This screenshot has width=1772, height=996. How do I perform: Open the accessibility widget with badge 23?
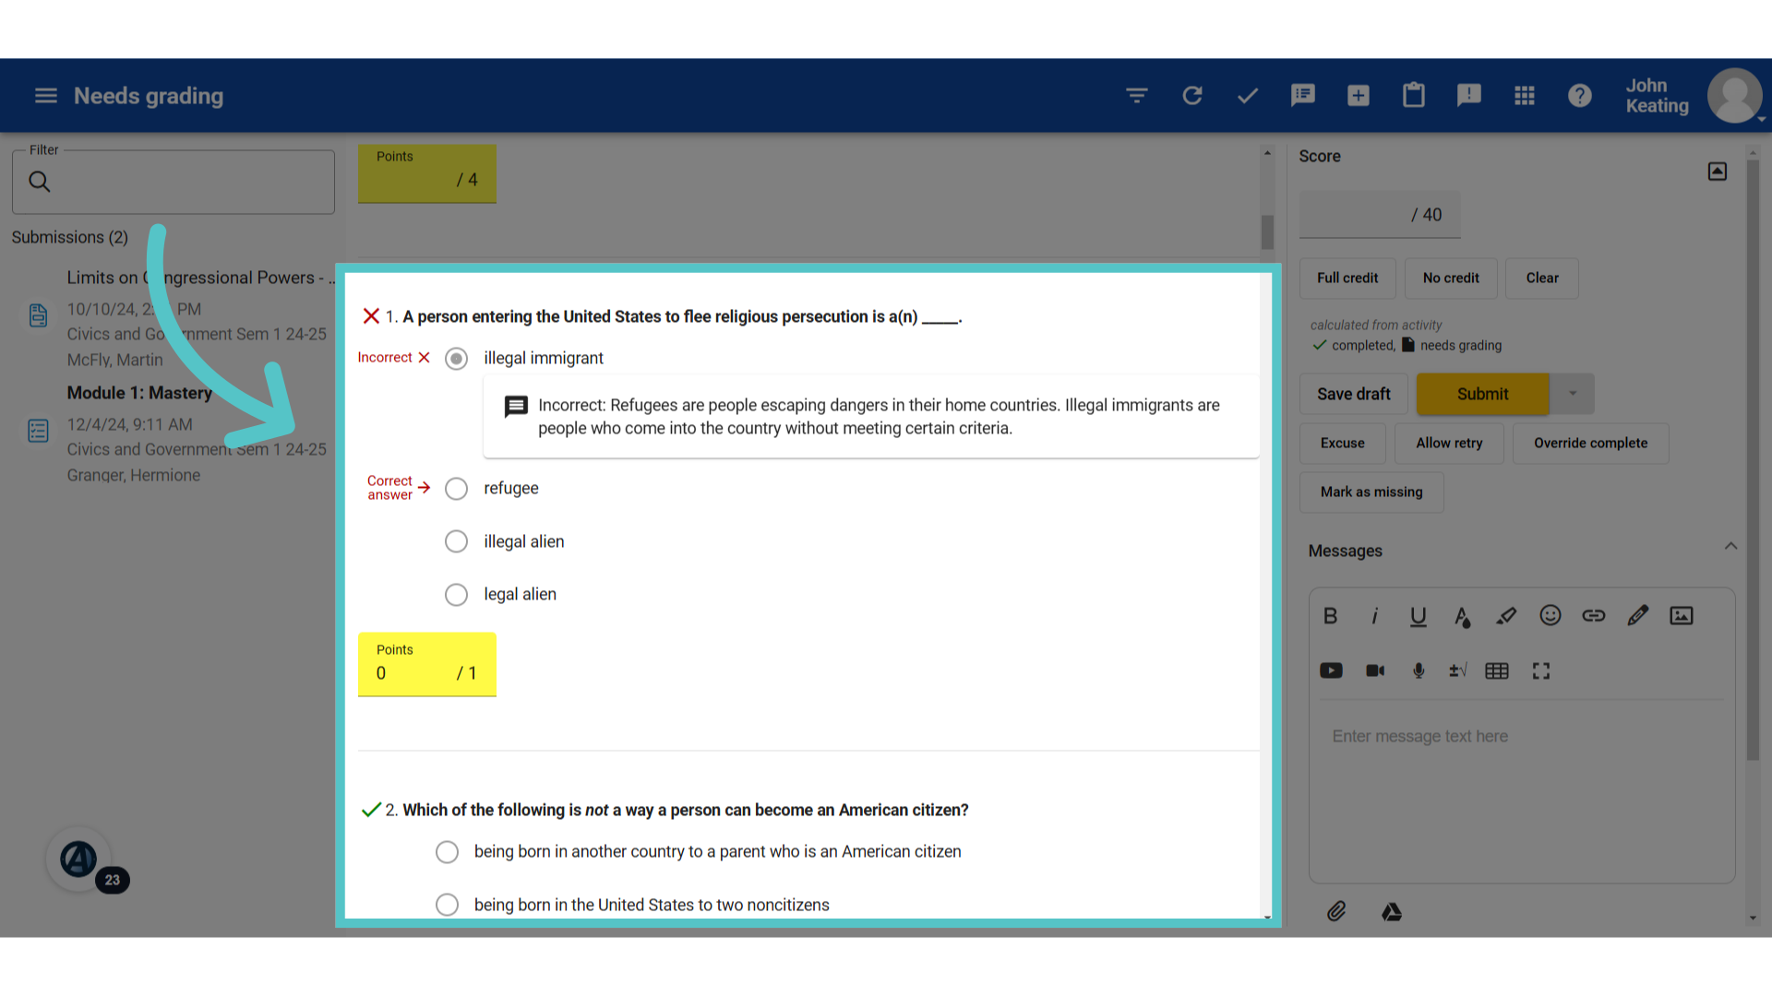tap(80, 860)
